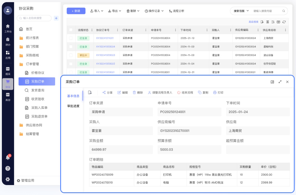This screenshot has height=195, width=296.
Task: Open order link XY20241003004
Action: [x=105, y=47]
